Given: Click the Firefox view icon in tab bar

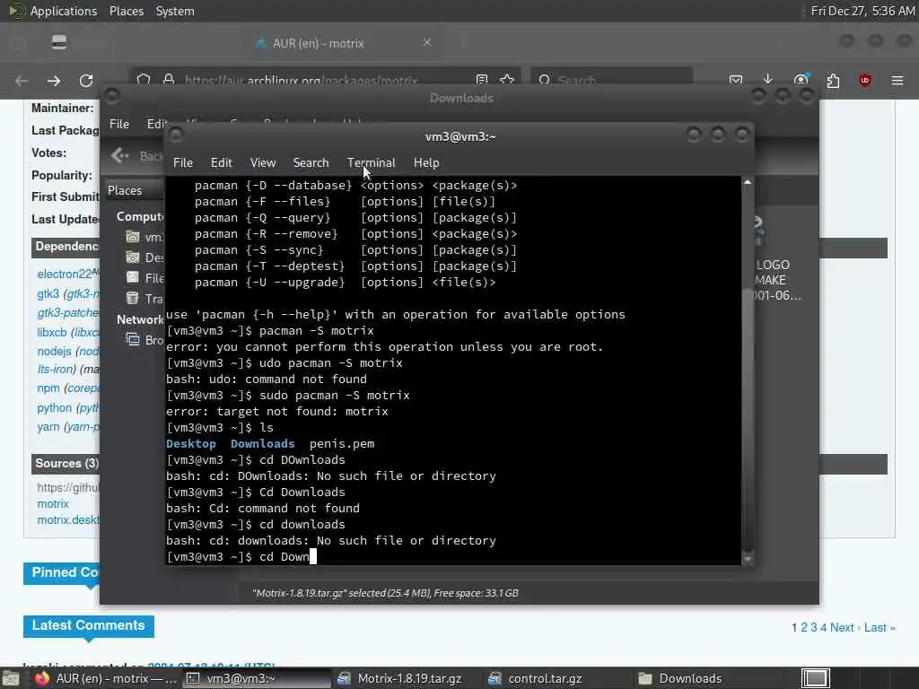Looking at the screenshot, I should coord(59,42).
